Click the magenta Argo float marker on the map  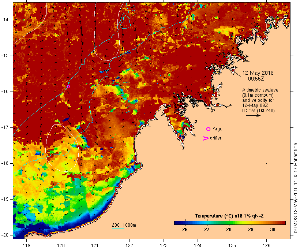[x=68, y=86]
